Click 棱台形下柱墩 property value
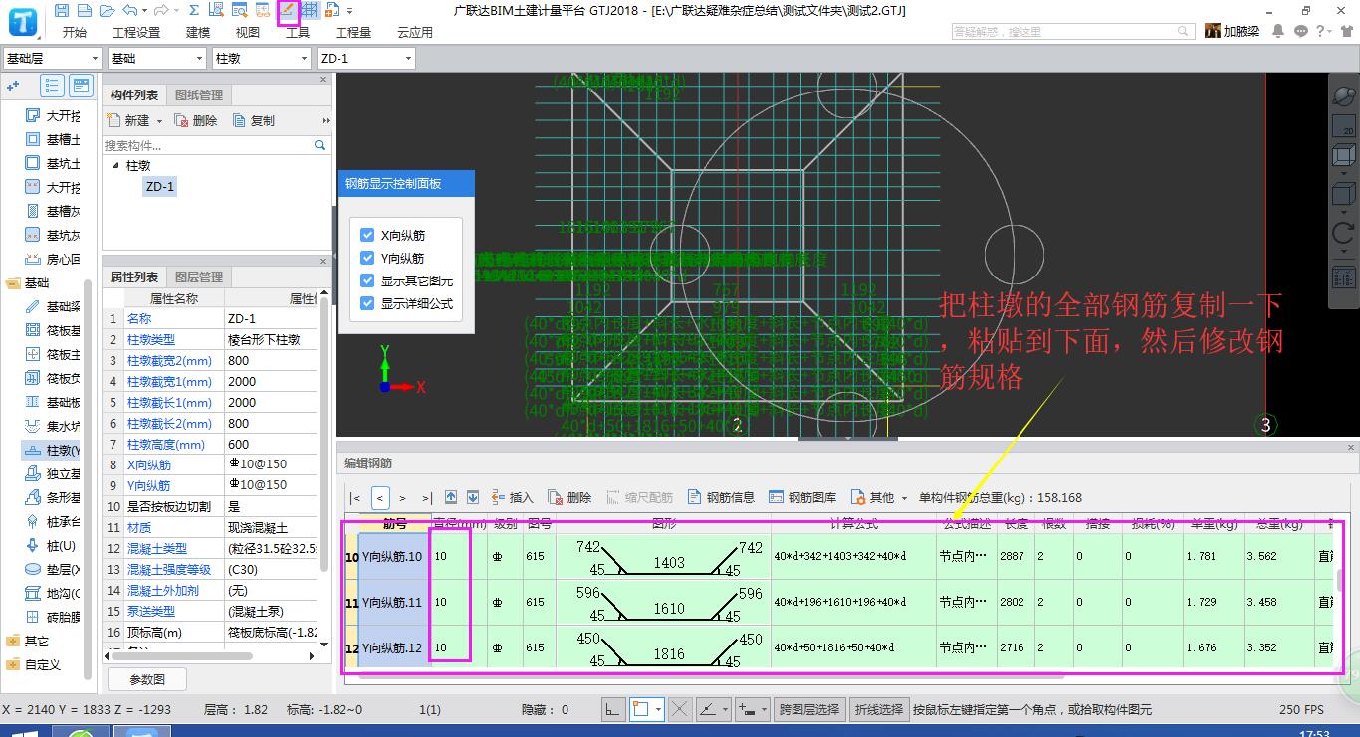Screen dimensions: 1360x737 coord(271,340)
